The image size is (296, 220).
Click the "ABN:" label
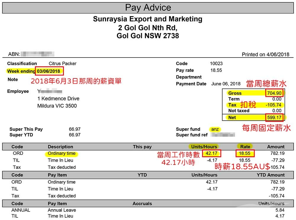[14, 54]
